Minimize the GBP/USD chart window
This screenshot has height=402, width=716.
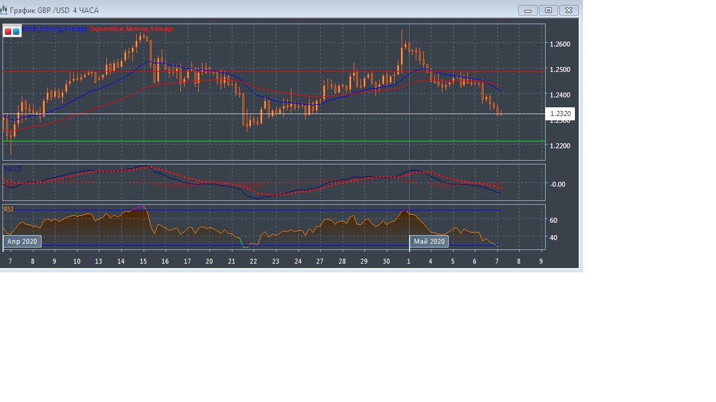click(x=528, y=10)
